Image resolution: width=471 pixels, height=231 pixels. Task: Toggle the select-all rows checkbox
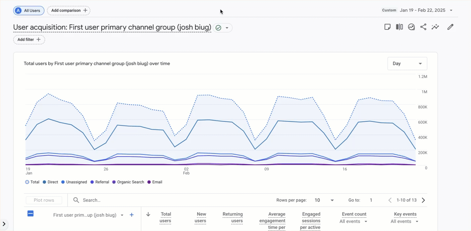tap(30, 214)
